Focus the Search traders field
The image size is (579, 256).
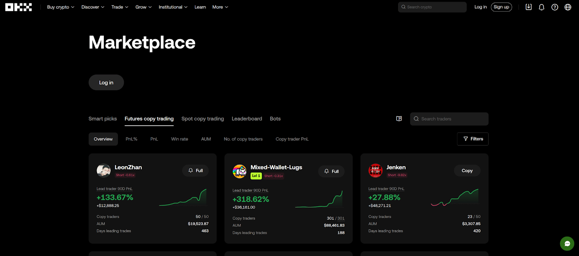tap(449, 119)
